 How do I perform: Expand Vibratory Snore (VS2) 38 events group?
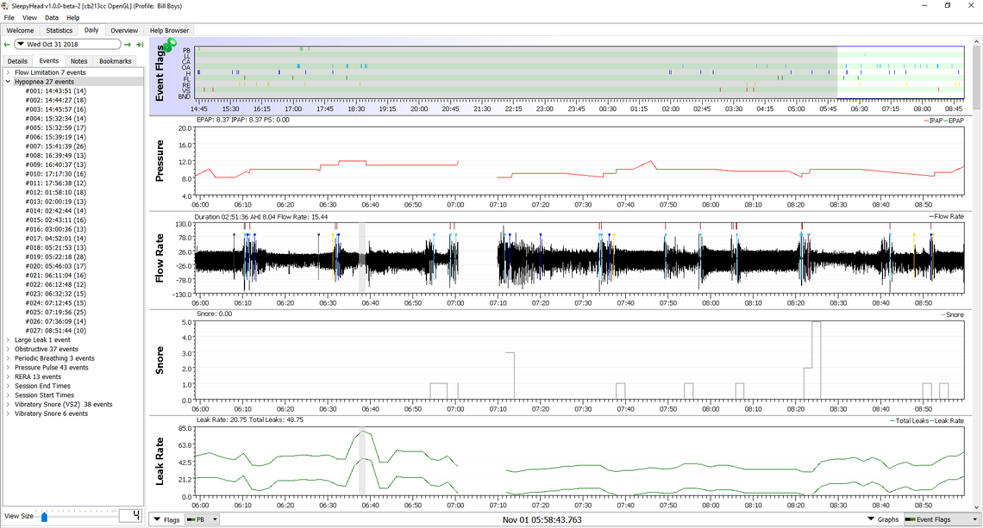pos(8,405)
